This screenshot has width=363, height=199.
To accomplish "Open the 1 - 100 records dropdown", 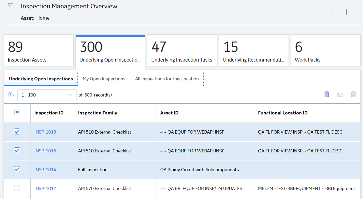I will [x=47, y=95].
